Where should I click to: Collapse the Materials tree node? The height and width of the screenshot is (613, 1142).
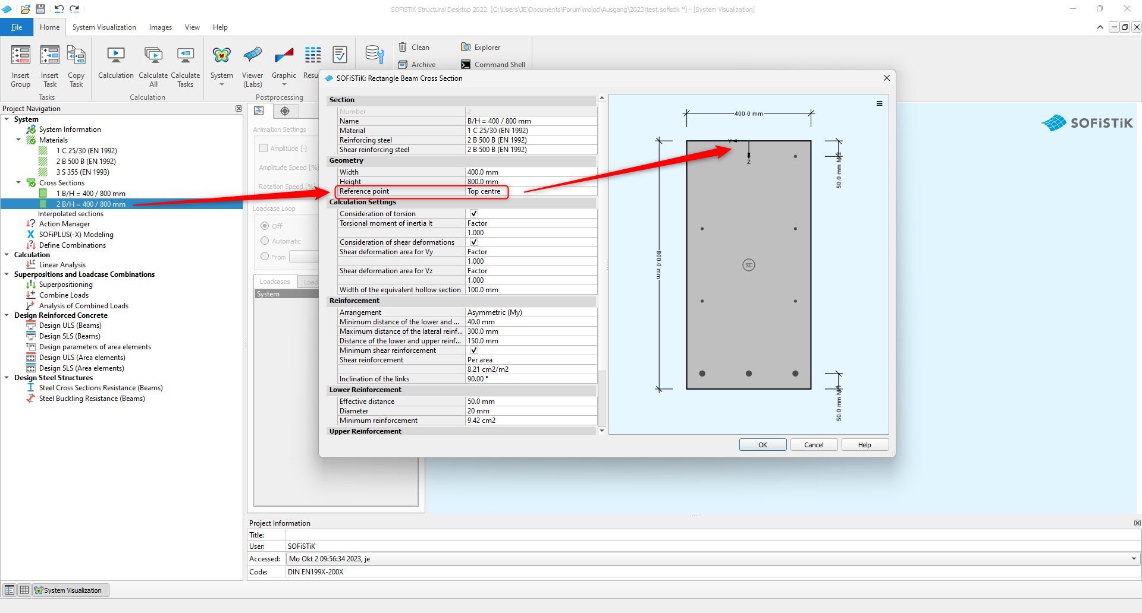pos(18,140)
